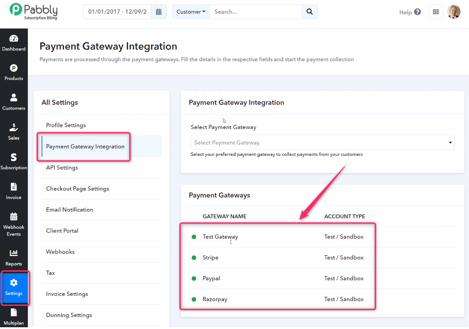The image size is (469, 329).
Task: Open Webhook Events in sidebar
Action: pos(14,224)
